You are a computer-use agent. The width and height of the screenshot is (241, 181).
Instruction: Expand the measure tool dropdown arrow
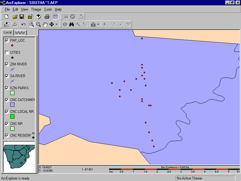coord(98,25)
